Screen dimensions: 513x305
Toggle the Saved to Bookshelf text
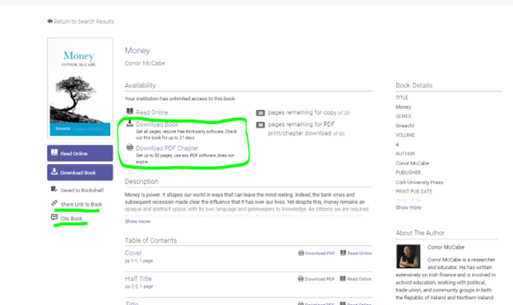tap(81, 190)
